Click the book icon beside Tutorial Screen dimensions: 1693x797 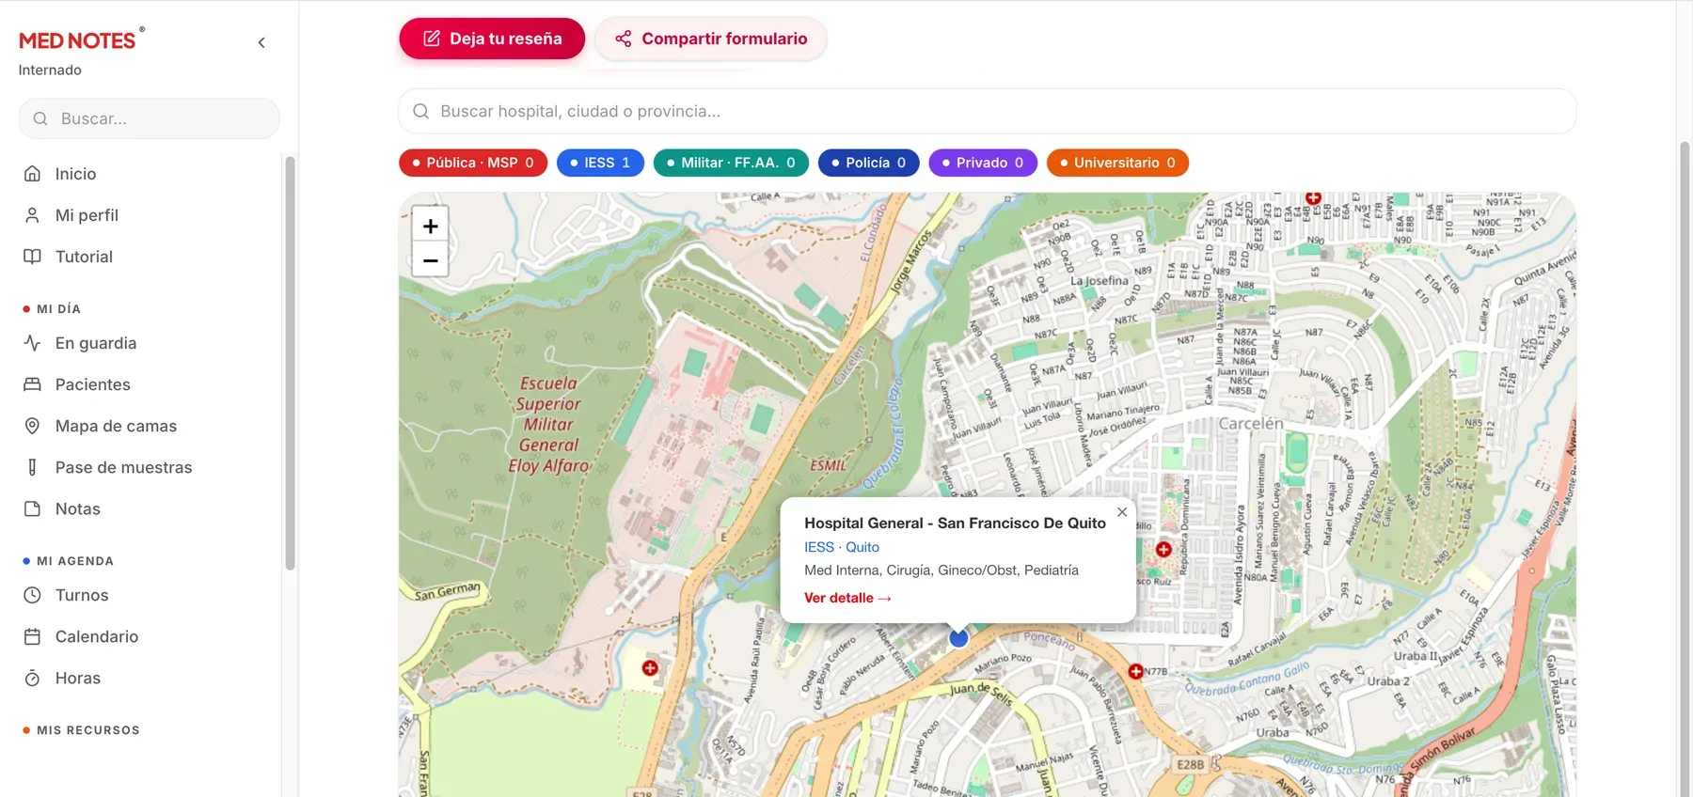(x=32, y=257)
